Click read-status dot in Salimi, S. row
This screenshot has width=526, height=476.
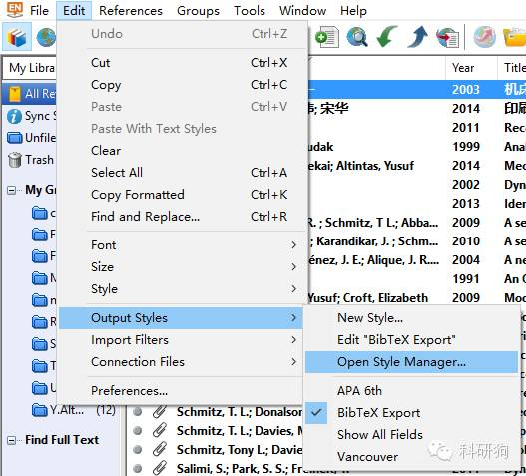tap(137, 468)
